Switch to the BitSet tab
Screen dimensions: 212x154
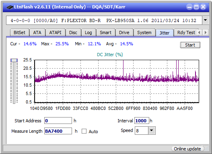[19, 32]
